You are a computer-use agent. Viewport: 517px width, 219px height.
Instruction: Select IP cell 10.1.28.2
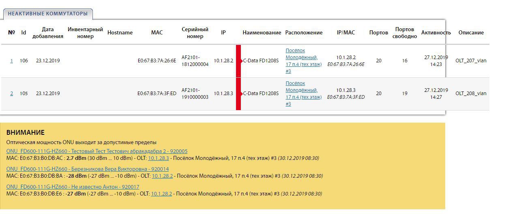[x=223, y=61]
